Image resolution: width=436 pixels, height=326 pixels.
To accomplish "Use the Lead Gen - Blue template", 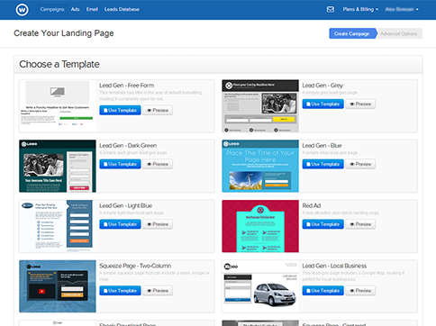I will click(x=323, y=164).
